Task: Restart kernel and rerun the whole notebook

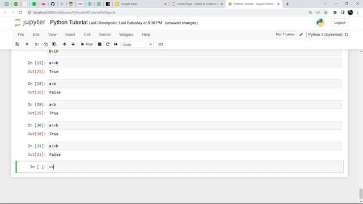Action: click(x=116, y=44)
